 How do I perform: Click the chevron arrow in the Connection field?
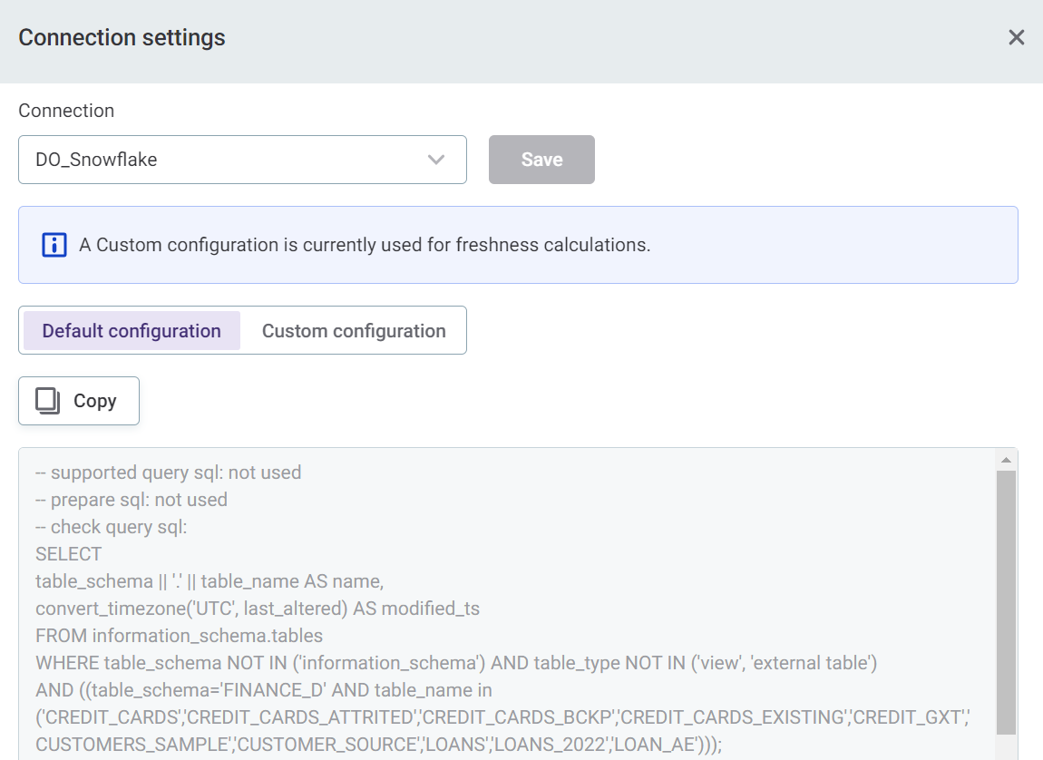[436, 160]
